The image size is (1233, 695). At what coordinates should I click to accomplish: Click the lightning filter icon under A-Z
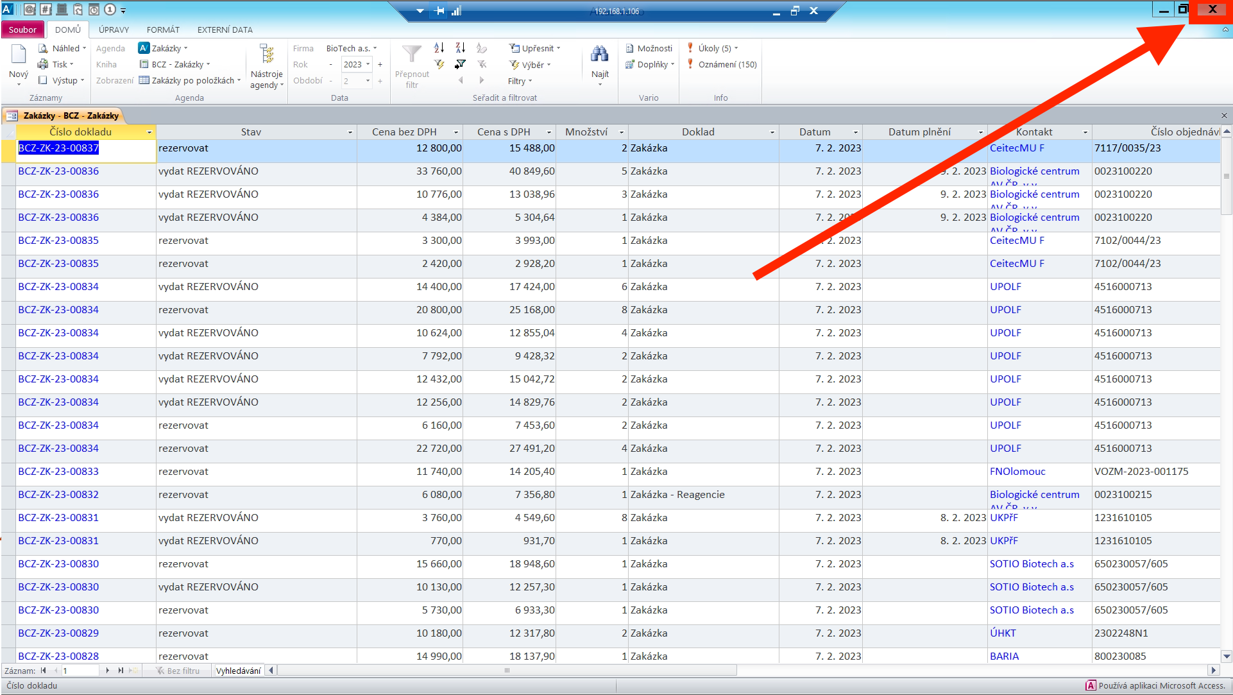[x=439, y=64]
